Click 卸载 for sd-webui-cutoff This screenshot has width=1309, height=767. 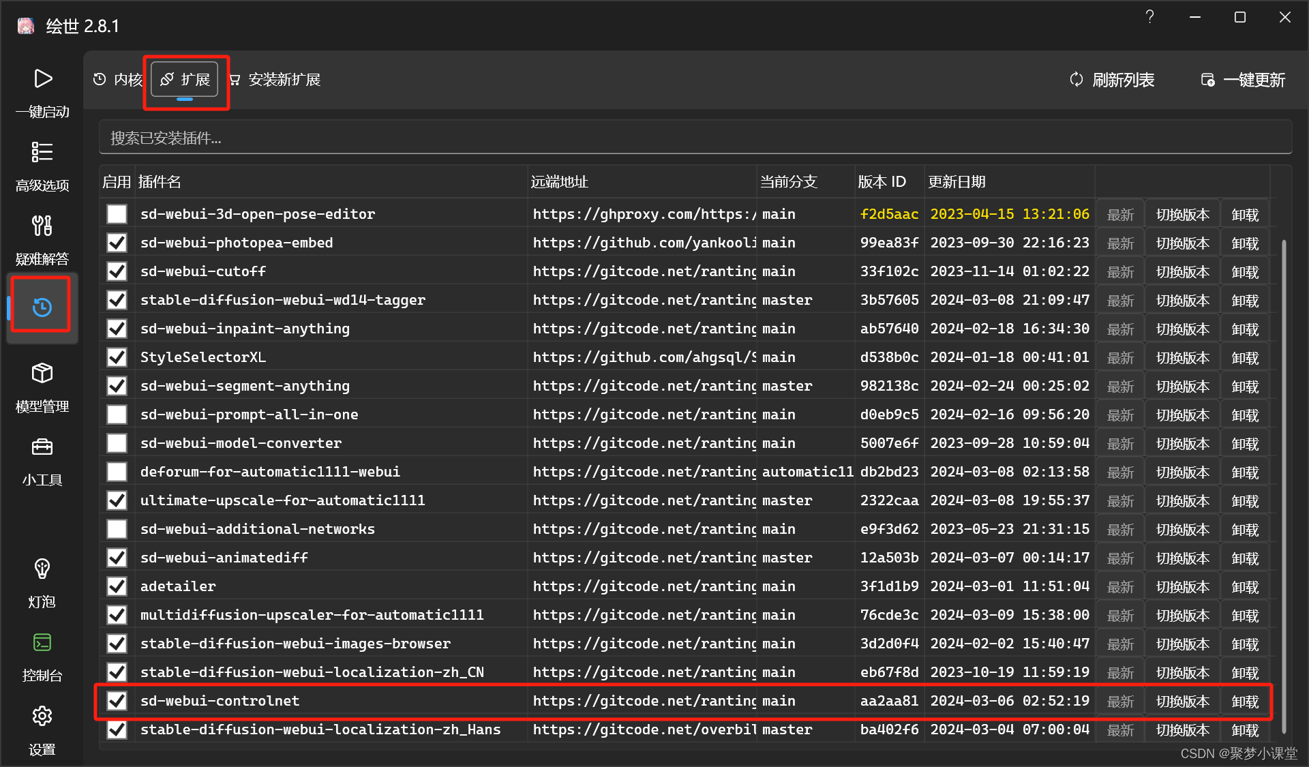coord(1245,272)
